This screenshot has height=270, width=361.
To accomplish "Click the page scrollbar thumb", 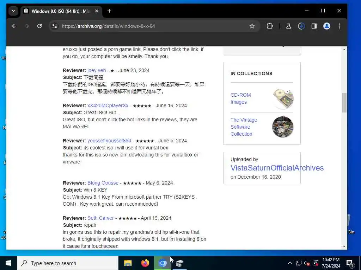I will (344, 103).
